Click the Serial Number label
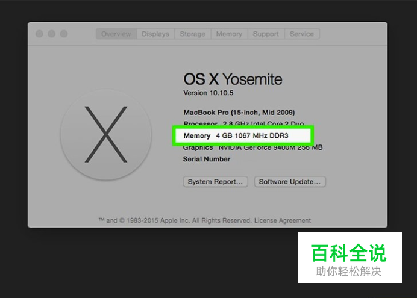Image resolution: width=417 pixels, height=298 pixels. point(207,159)
